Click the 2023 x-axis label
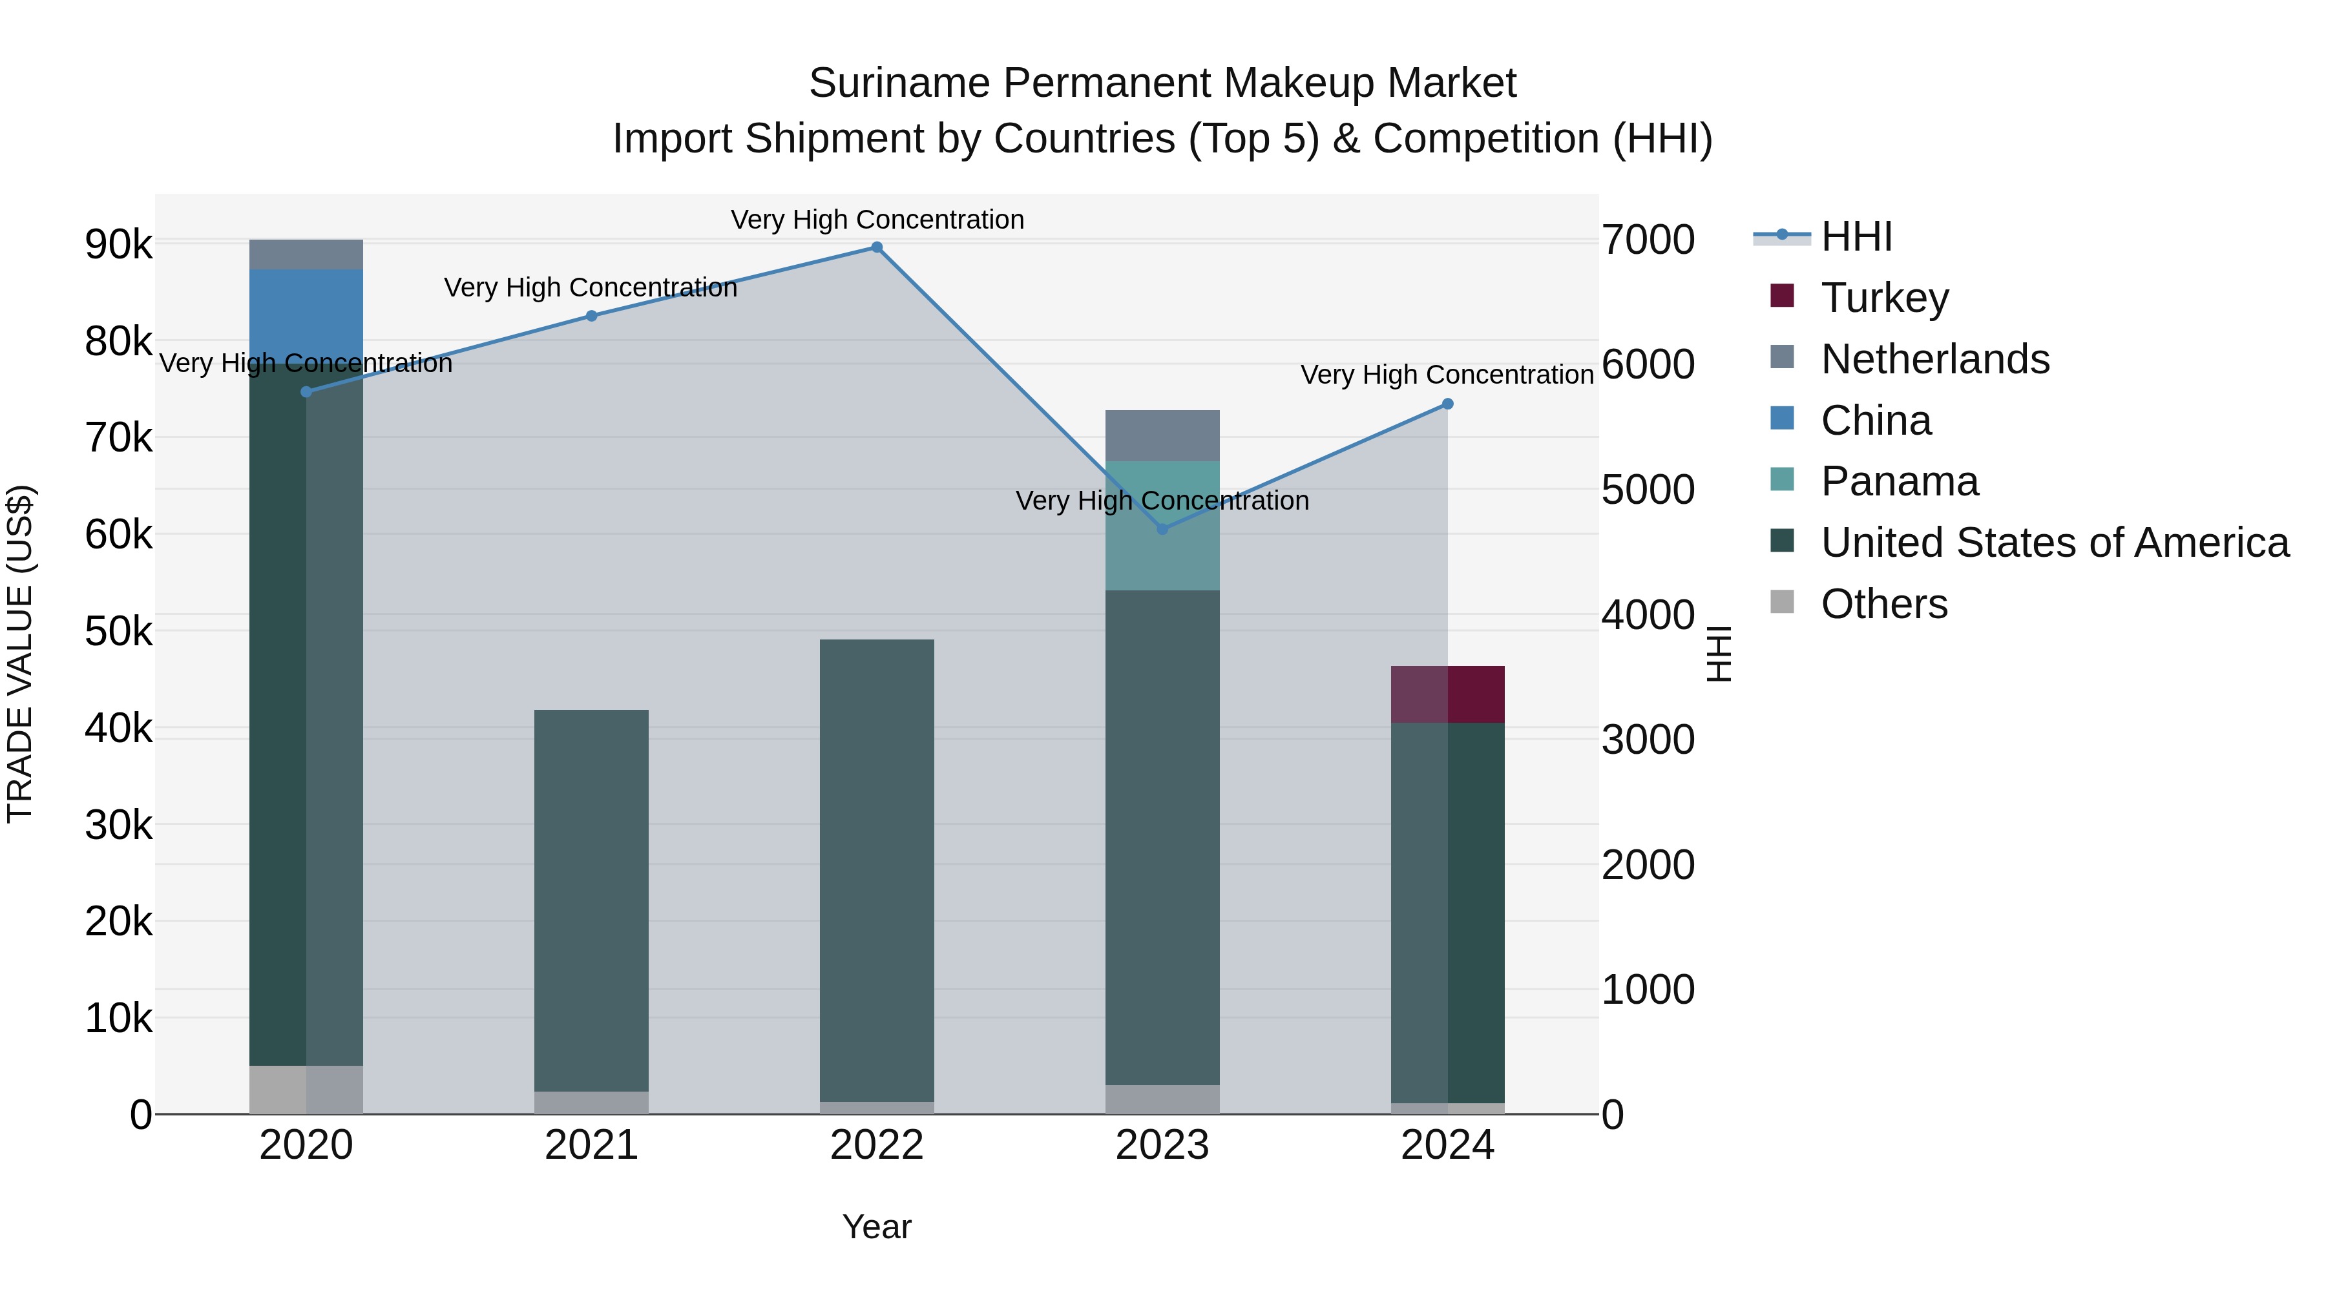 click(x=1162, y=1145)
